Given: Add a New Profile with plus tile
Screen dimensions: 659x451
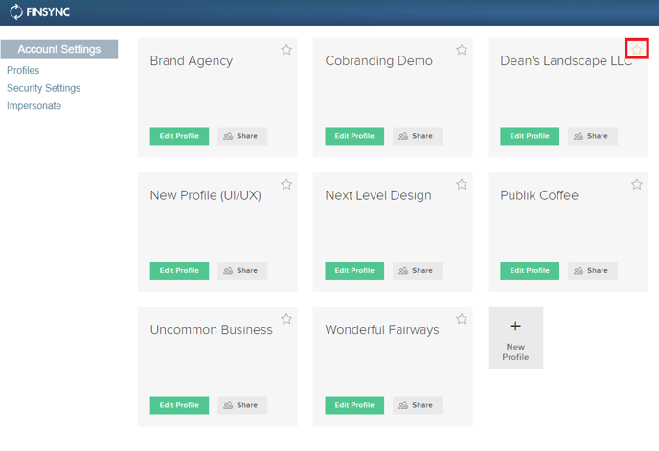Looking at the screenshot, I should [x=515, y=338].
